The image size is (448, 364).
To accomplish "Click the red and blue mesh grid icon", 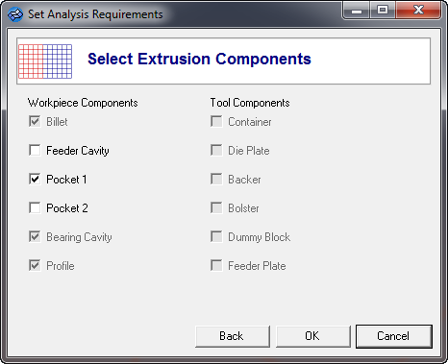I will (x=45, y=61).
